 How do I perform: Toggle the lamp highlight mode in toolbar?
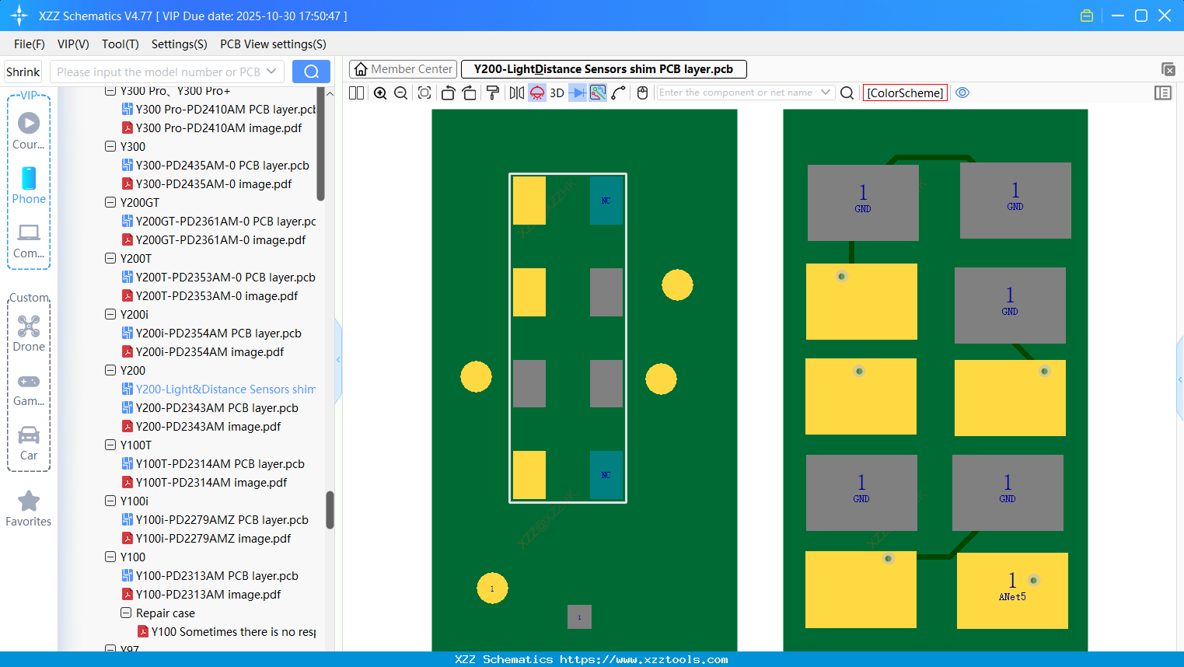(536, 93)
